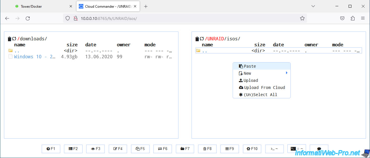Click the F8 delete trash button
The height and width of the screenshot is (158, 370).
(x=207, y=149)
